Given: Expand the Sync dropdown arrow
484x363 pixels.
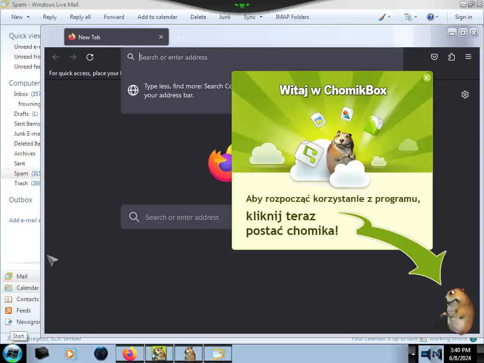Looking at the screenshot, I should [x=261, y=17].
